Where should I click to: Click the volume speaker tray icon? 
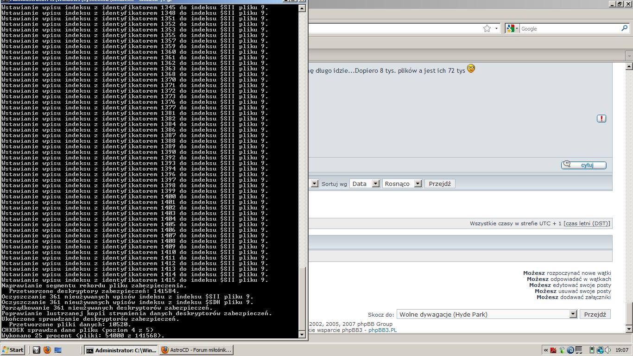[608, 350]
